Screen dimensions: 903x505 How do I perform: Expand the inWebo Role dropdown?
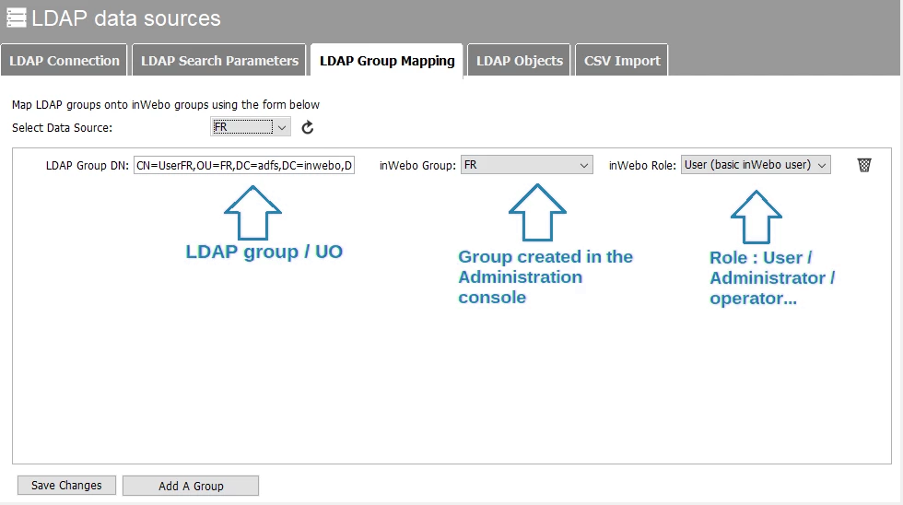(x=756, y=165)
